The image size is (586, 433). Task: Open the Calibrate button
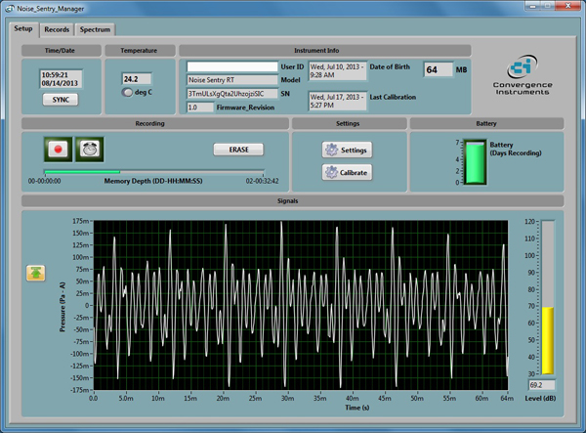pos(347,172)
